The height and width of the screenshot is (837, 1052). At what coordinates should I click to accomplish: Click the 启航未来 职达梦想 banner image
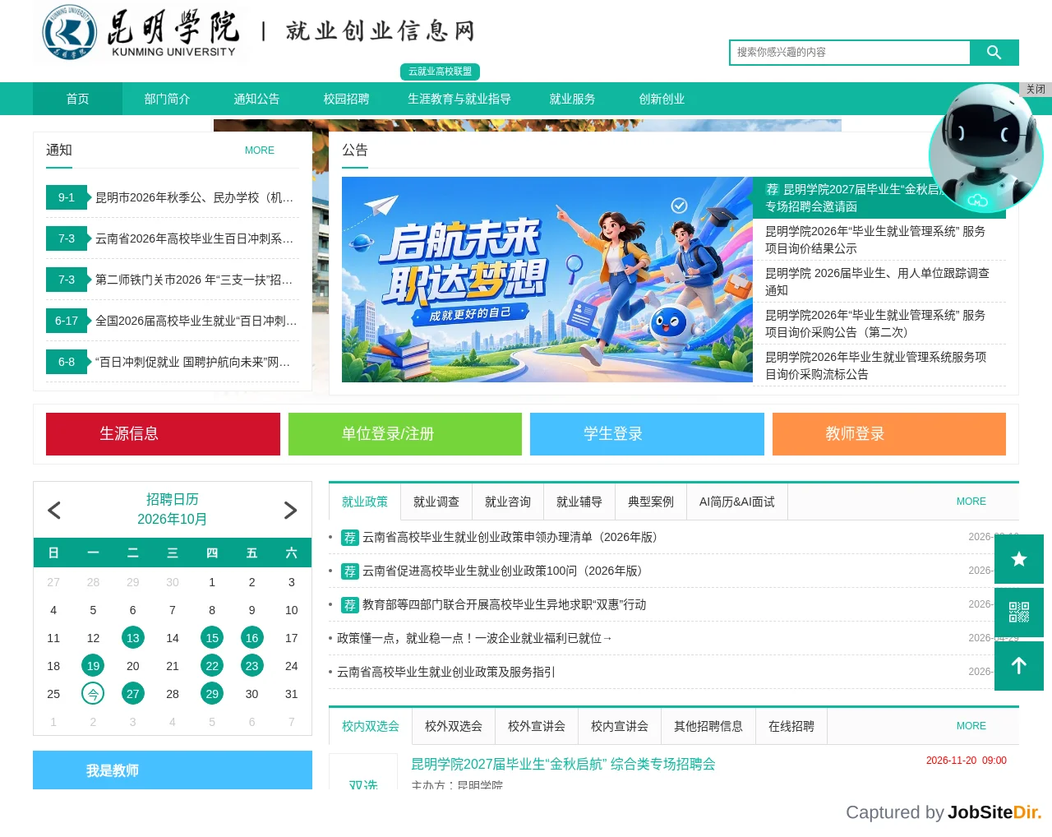547,280
